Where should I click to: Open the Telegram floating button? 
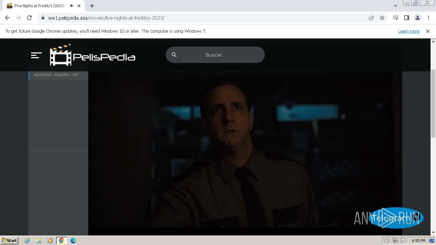tap(396, 218)
